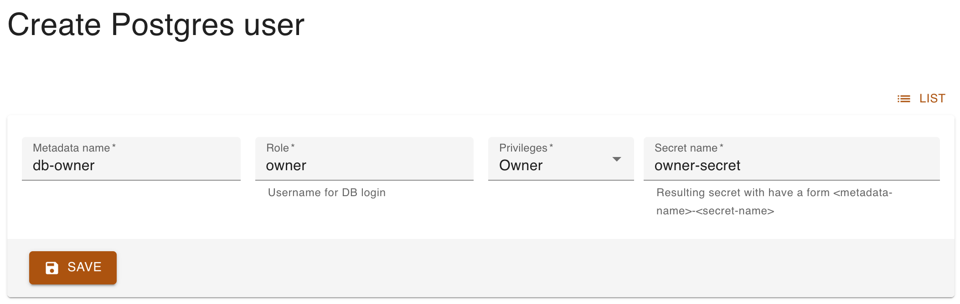Focus the Role username field
The width and height of the screenshot is (960, 304).
365,165
